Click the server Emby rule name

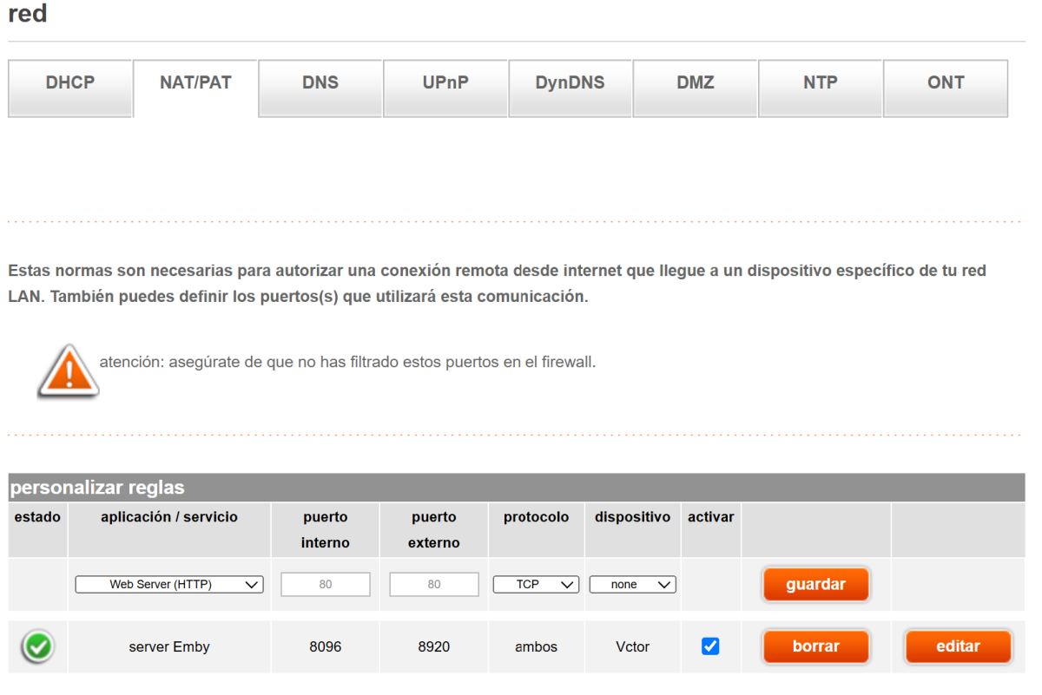point(169,647)
